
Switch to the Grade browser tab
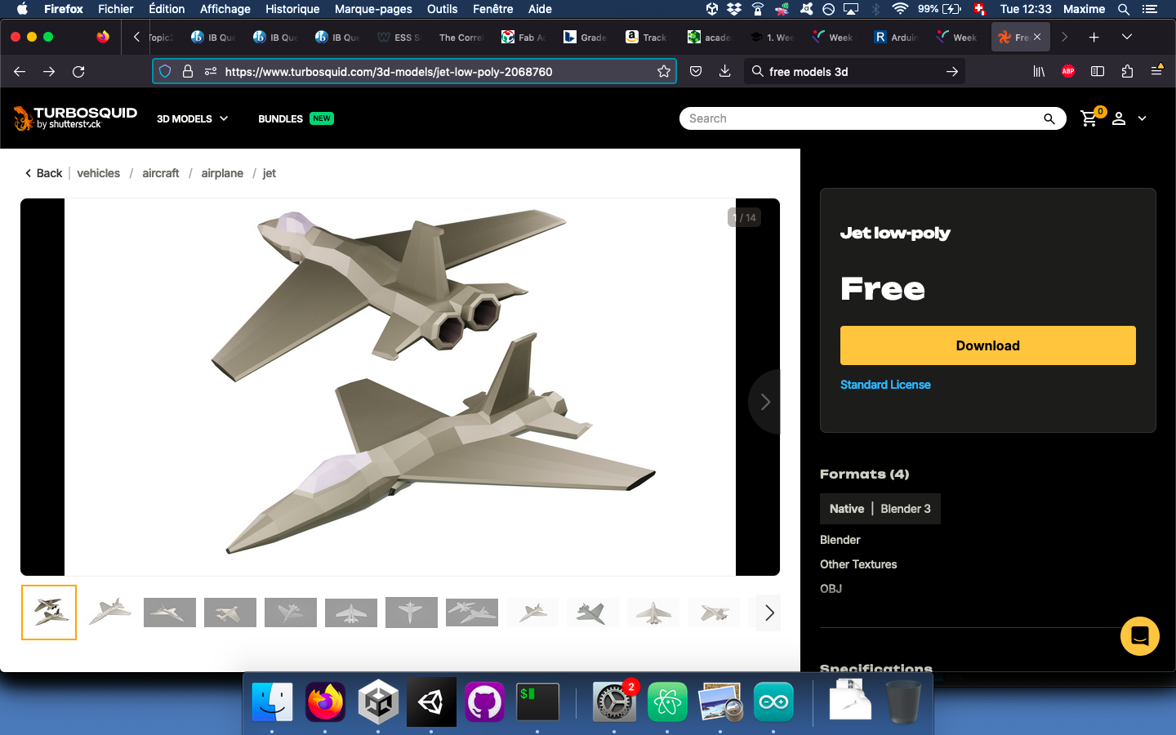(x=584, y=37)
